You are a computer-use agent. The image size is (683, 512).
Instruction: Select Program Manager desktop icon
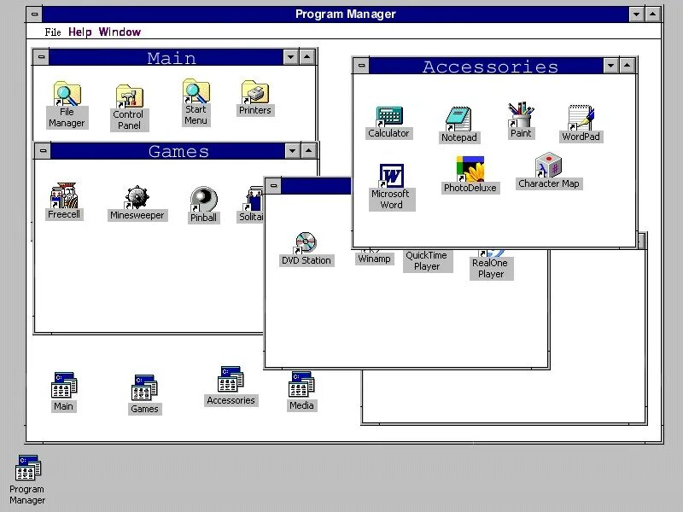tap(27, 480)
